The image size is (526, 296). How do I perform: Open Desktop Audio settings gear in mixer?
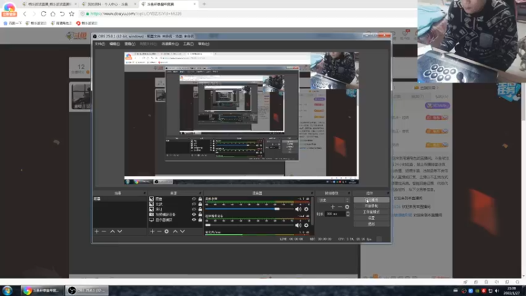(306, 209)
